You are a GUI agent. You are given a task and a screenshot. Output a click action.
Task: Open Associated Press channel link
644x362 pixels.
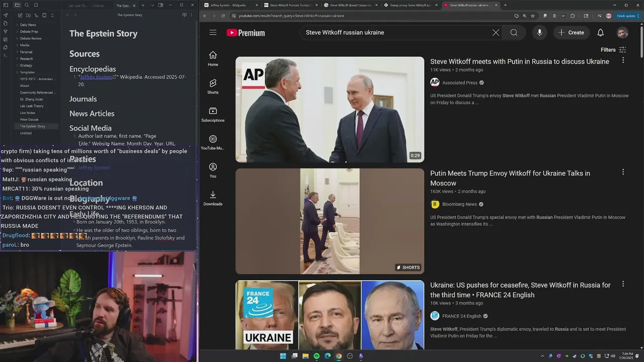[x=460, y=82]
